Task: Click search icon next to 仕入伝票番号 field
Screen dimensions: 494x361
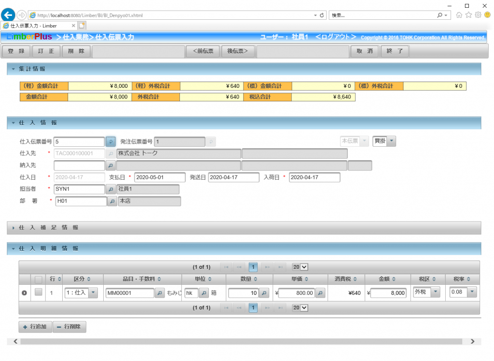Action: point(111,141)
